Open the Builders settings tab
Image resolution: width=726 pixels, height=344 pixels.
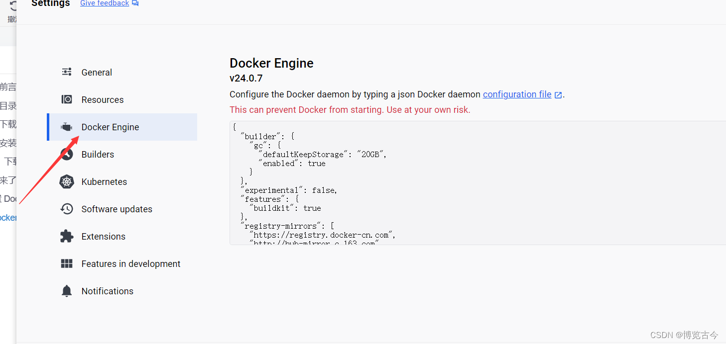pos(122,154)
